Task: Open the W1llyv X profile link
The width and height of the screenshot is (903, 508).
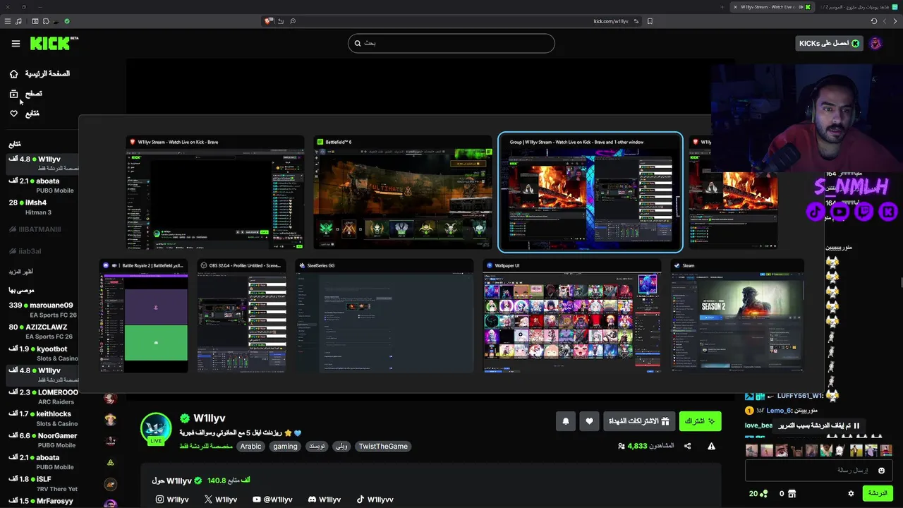Action: tap(221, 500)
